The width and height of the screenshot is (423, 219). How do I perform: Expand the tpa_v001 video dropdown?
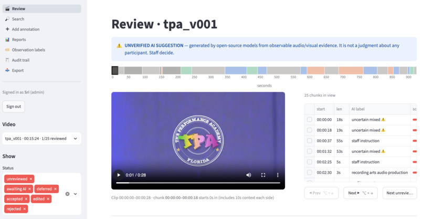[x=41, y=138]
